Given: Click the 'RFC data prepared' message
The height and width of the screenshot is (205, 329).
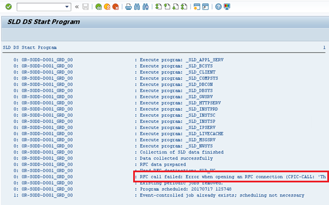Looking at the screenshot, I should (x=163, y=164).
